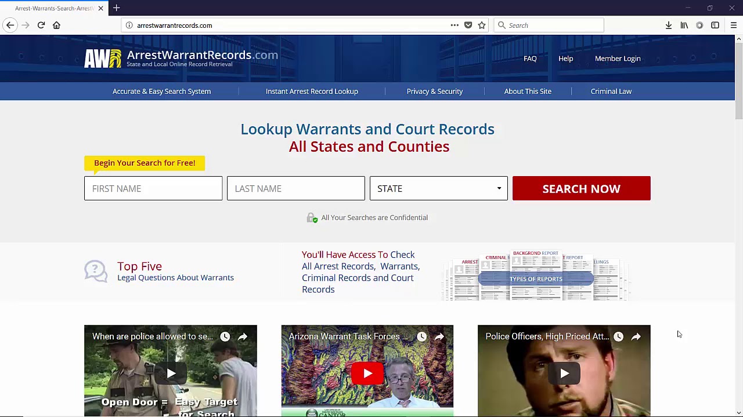The width and height of the screenshot is (743, 417).
Task: Switch to the Arrest-Warrants-Search tab
Action: 54,8
